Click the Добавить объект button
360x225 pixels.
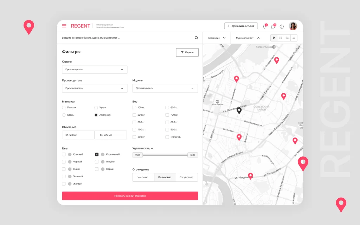click(x=241, y=26)
